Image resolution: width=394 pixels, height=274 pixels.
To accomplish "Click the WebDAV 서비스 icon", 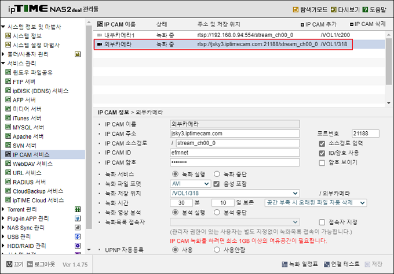I will (x=8, y=164).
